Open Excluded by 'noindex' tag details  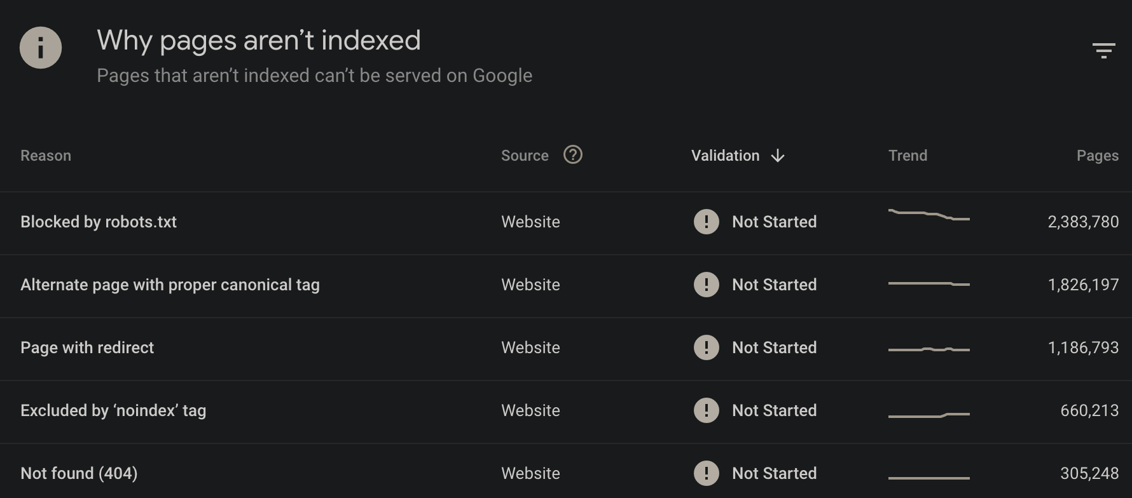click(x=566, y=412)
